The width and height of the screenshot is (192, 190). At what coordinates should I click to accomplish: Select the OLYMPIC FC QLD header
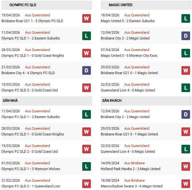point(22,5)
